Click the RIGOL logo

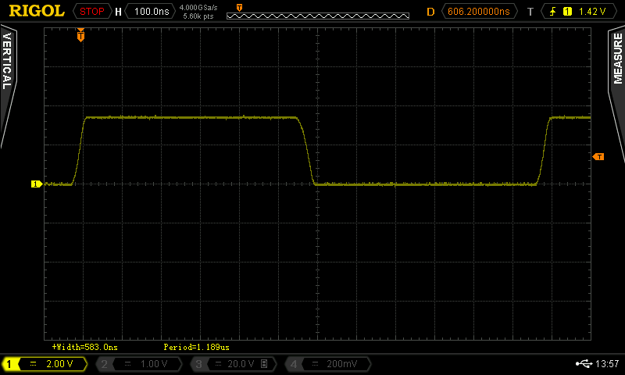pos(36,11)
